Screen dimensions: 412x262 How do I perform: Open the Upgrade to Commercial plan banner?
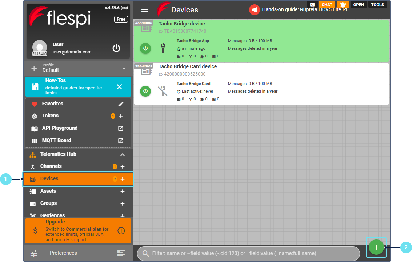tap(78, 231)
